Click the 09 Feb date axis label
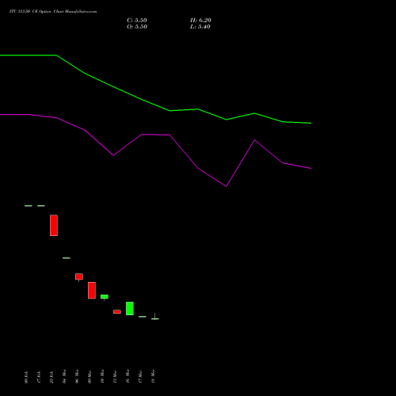Image resolution: width=396 pixels, height=396 pixels. pos(26,377)
